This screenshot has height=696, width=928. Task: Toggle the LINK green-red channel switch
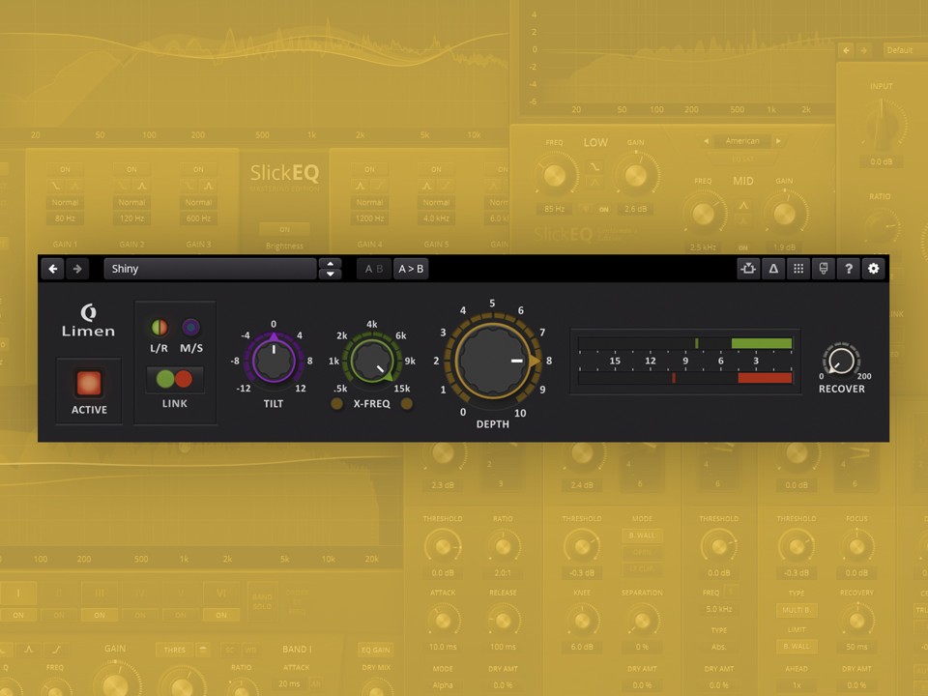[x=175, y=379]
